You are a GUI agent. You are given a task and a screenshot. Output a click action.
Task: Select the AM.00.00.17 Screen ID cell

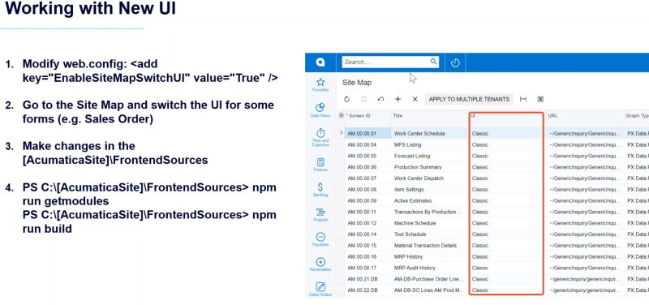tap(368, 268)
